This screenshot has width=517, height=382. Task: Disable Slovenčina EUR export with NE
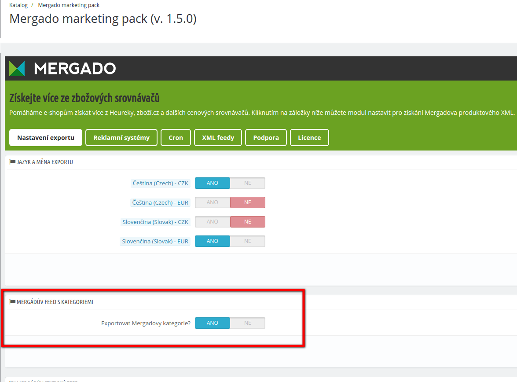tap(248, 241)
